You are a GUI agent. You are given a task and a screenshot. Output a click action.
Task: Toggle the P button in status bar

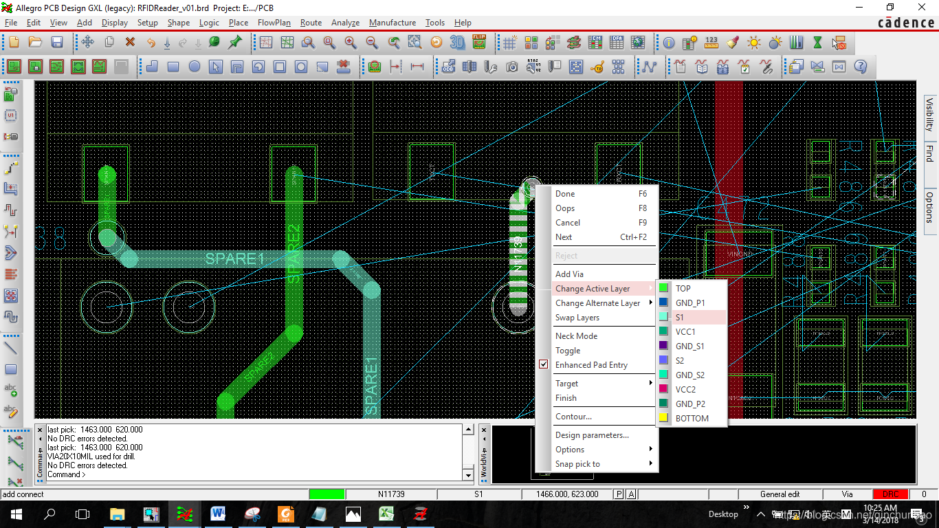click(x=619, y=494)
